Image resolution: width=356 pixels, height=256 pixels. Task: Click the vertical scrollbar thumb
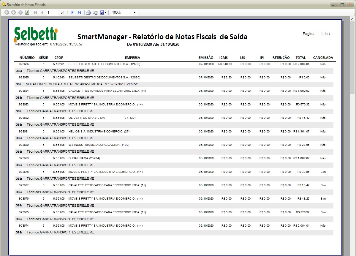coord(352,58)
